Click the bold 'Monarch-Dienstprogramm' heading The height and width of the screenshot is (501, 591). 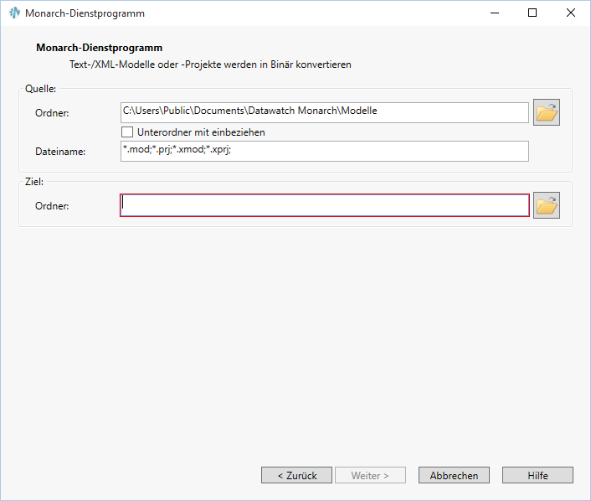coord(99,48)
